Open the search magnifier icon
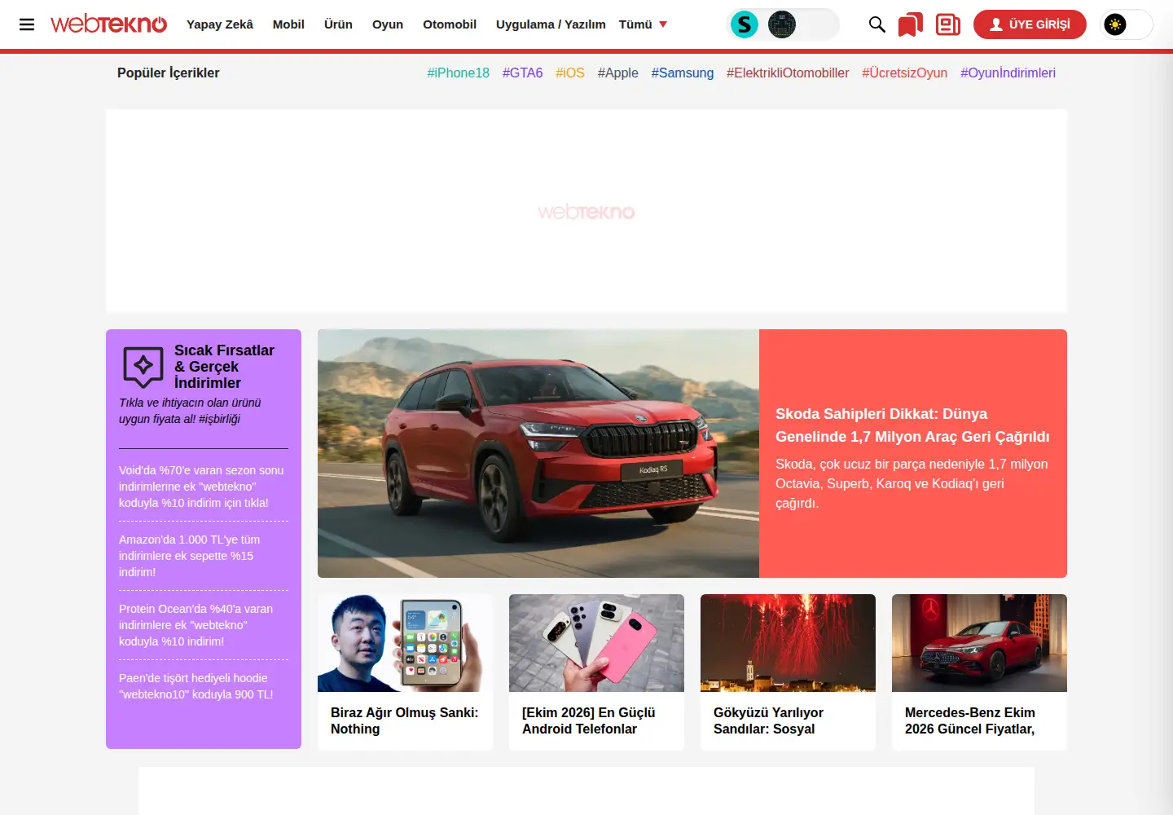Image resolution: width=1173 pixels, height=815 pixels. point(876,24)
